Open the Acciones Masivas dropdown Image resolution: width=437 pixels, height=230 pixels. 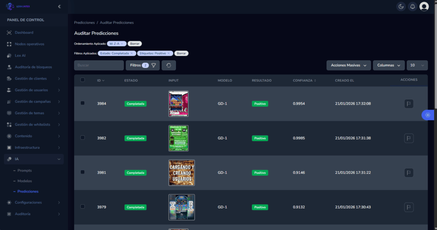point(348,65)
